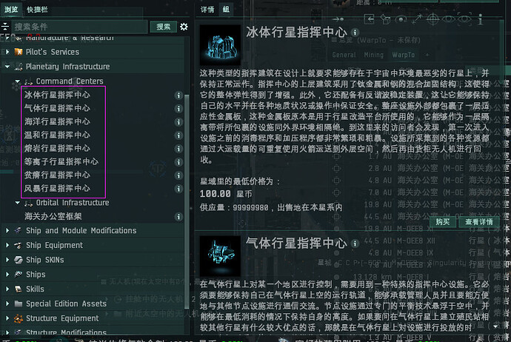
Task: Click the 气体行星指挥中心 item thumbnail image
Action: [x=221, y=253]
